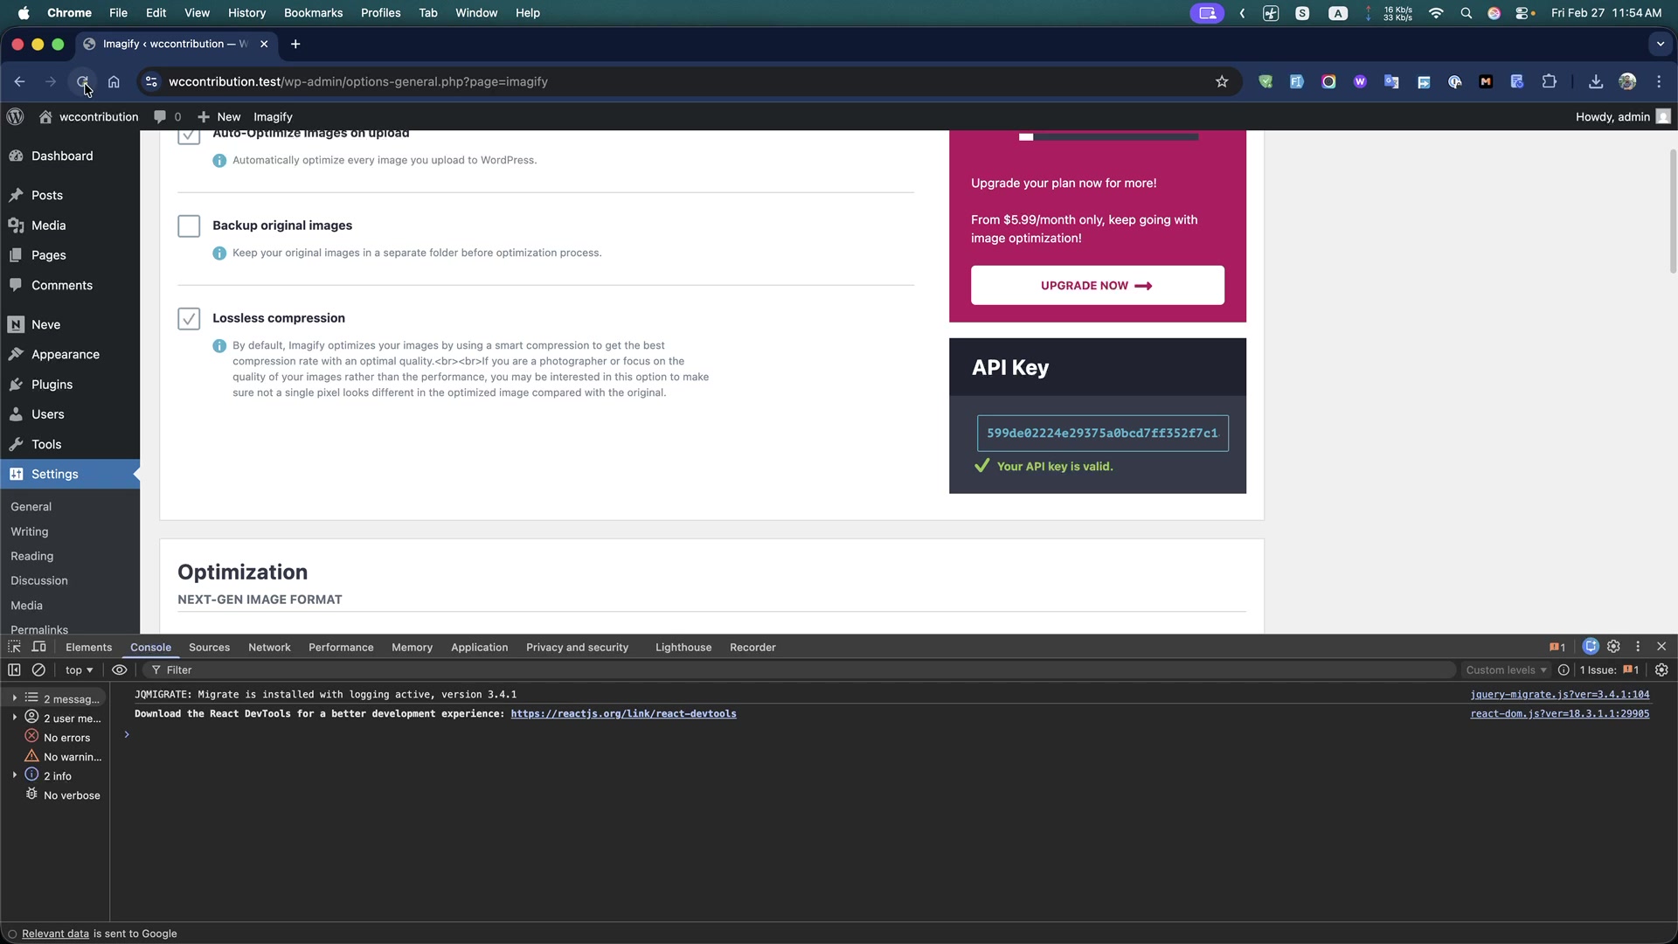Open the react-devtools link in the console
The height and width of the screenshot is (944, 1678).
pos(623,714)
